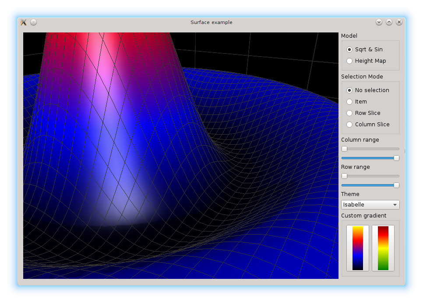Click the Row range maximum slider handle
The image size is (423, 303).
[x=396, y=185]
